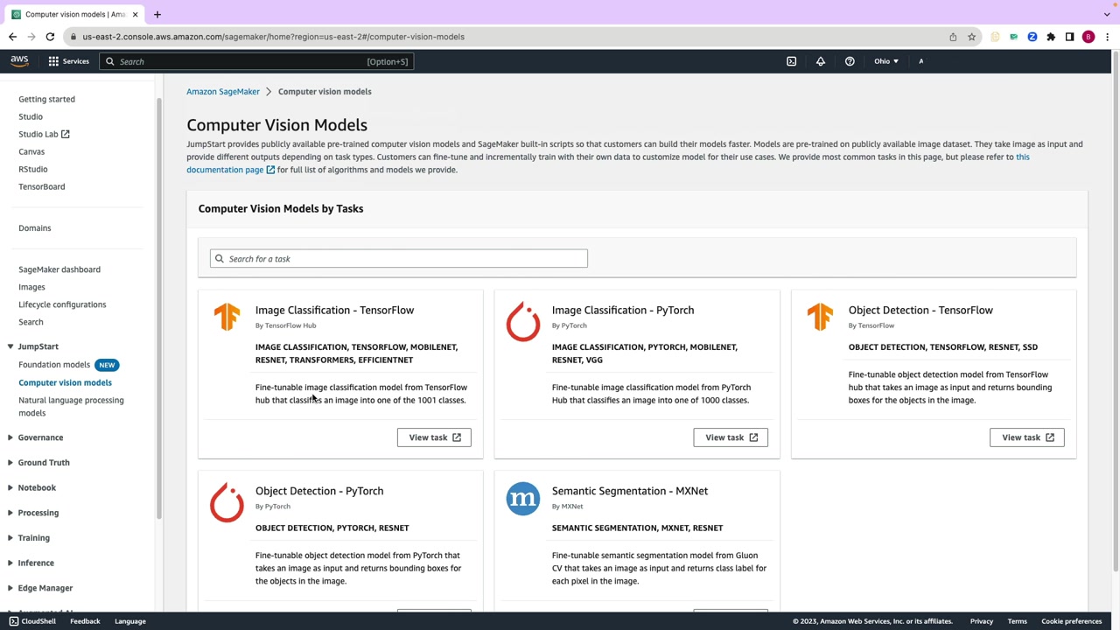View task for Image Classification - TensorFlow
Image resolution: width=1120 pixels, height=630 pixels.
(x=434, y=437)
